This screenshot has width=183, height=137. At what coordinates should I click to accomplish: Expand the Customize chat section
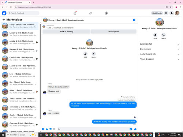point(160,44)
